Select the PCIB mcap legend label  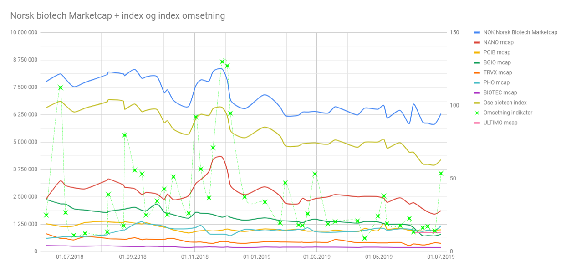coord(498,52)
